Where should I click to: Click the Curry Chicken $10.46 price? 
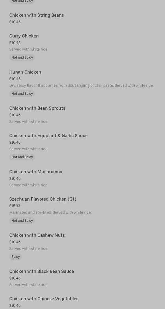15,43
